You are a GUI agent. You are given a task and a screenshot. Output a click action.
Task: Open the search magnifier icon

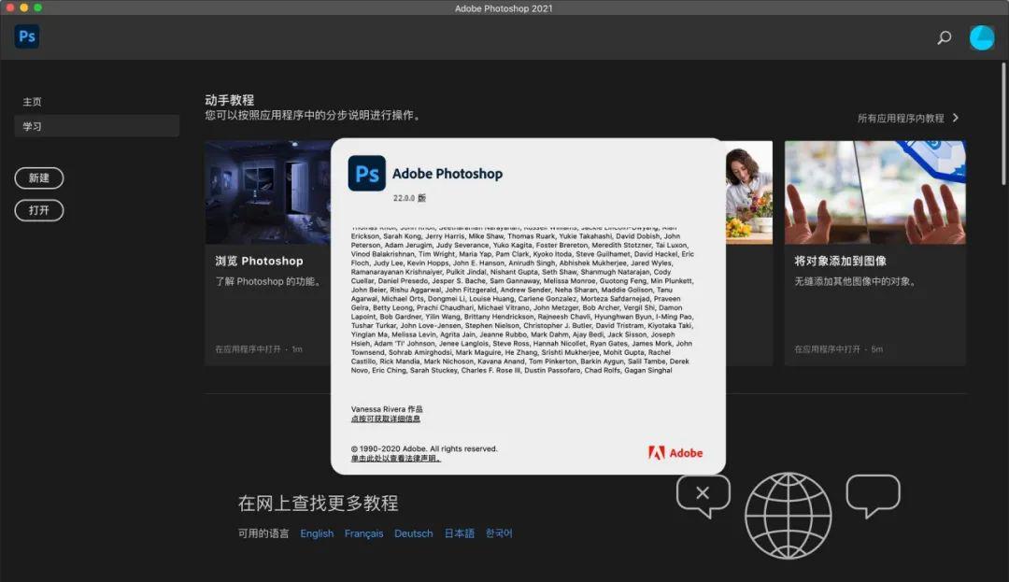point(944,38)
